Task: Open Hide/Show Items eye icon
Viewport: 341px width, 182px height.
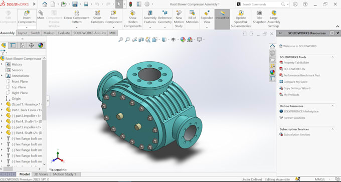Action: click(x=174, y=40)
